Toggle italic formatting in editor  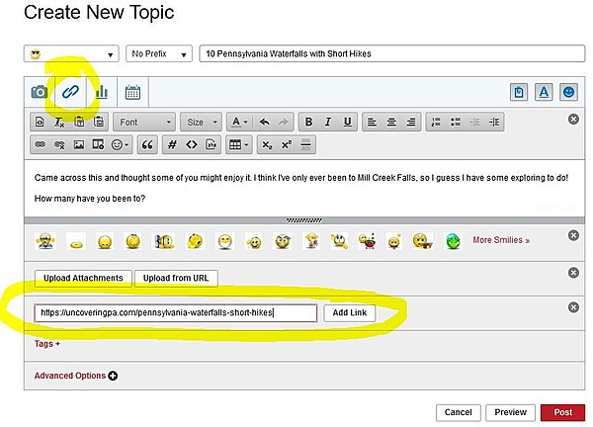[328, 123]
